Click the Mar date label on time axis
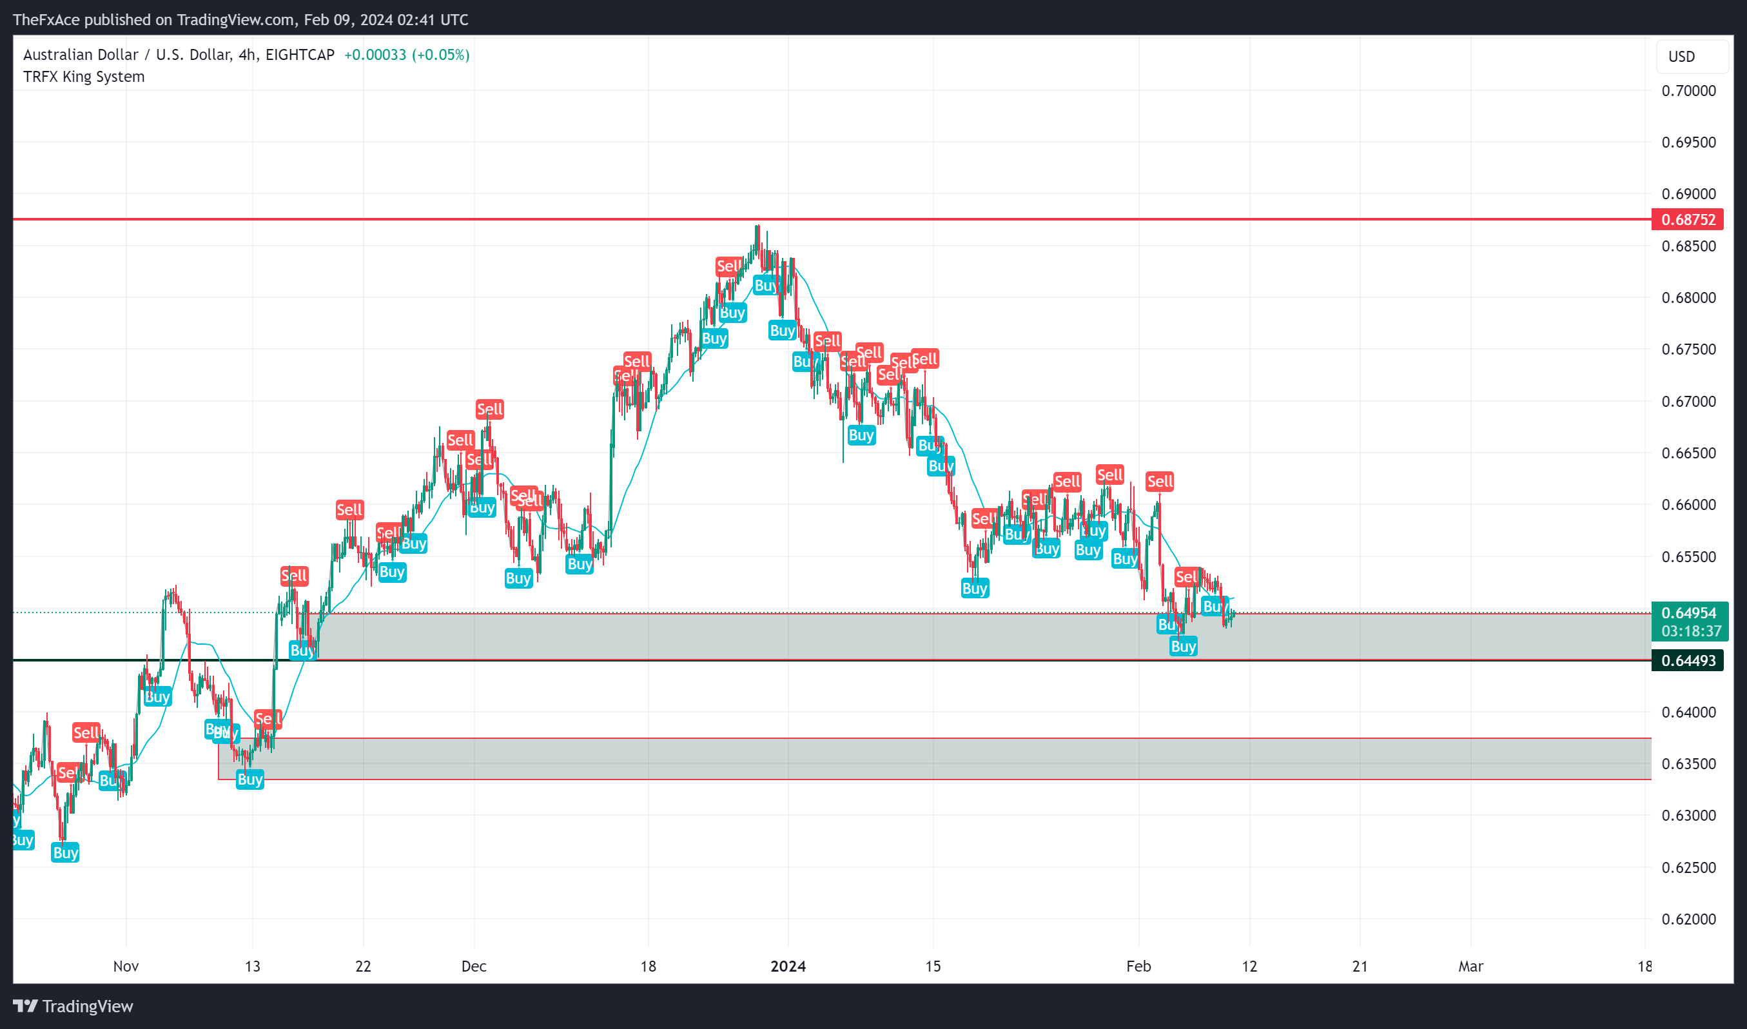This screenshot has width=1747, height=1029. click(1470, 966)
